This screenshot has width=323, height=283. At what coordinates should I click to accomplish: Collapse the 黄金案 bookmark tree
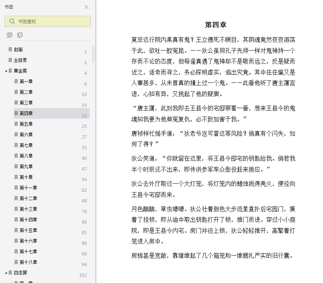click(x=6, y=71)
